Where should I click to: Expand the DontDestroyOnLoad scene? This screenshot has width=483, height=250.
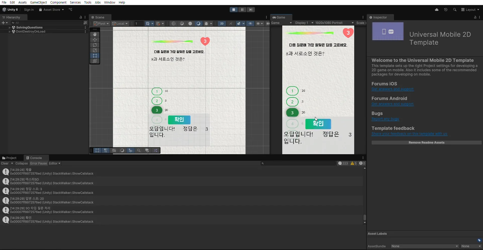click(10, 32)
